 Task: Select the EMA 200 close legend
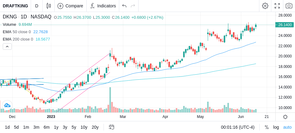[18, 39]
